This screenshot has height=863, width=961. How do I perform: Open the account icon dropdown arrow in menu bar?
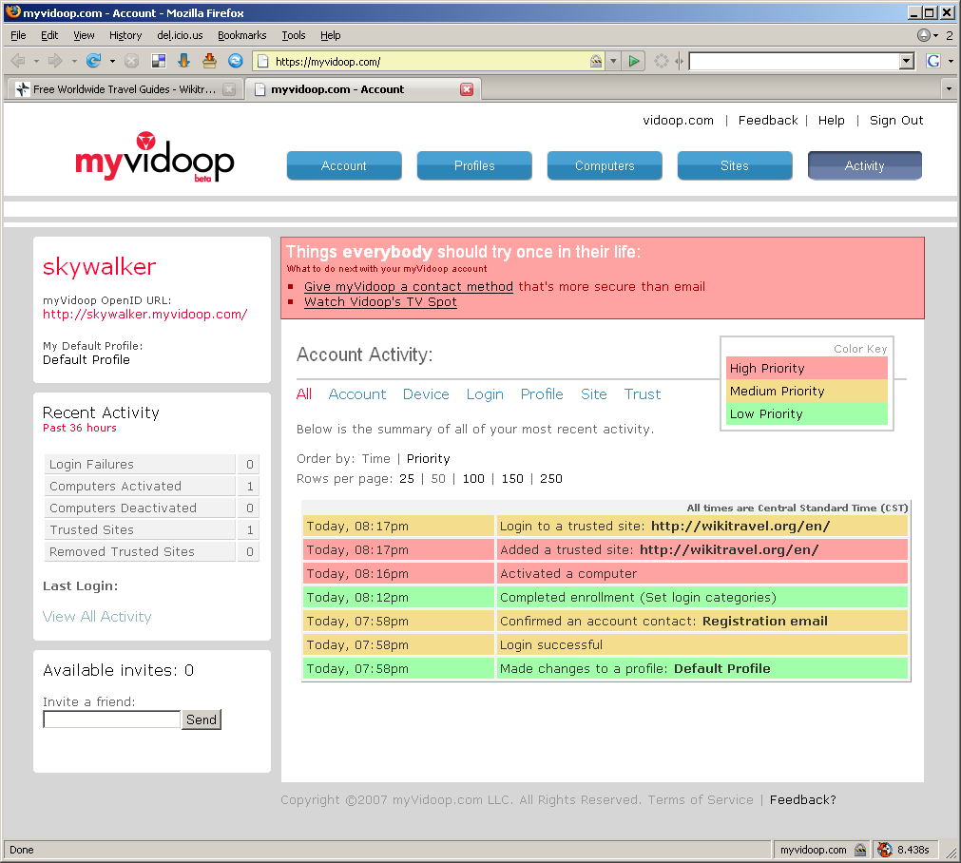point(936,35)
